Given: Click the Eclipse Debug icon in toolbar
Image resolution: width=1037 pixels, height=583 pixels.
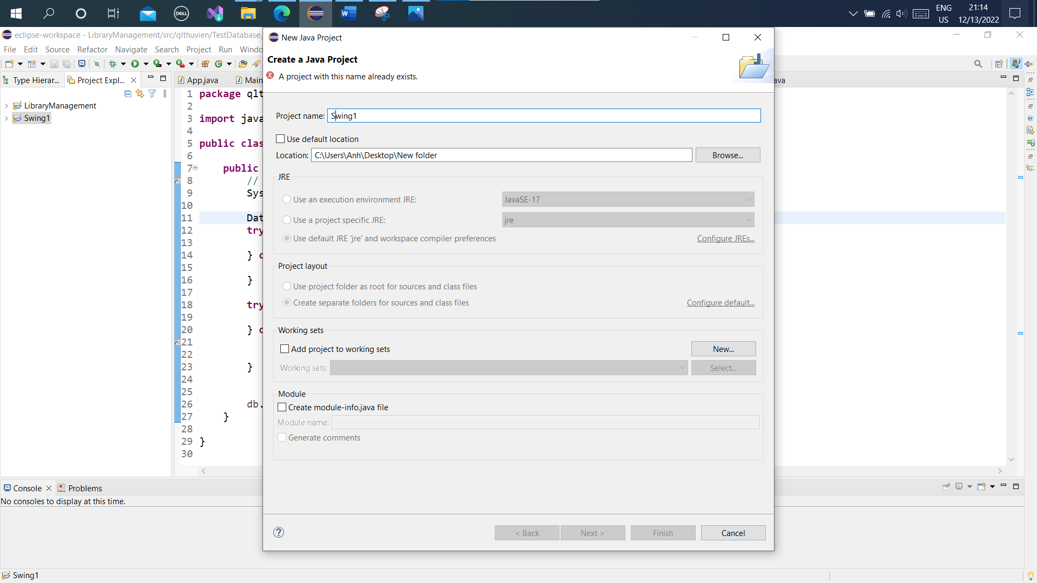Looking at the screenshot, I should coord(112,64).
